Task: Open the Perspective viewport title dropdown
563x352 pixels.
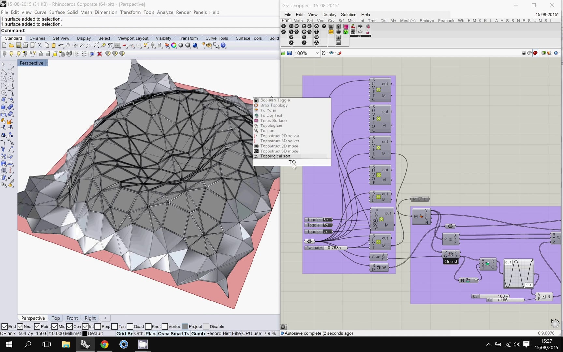Action: point(46,63)
